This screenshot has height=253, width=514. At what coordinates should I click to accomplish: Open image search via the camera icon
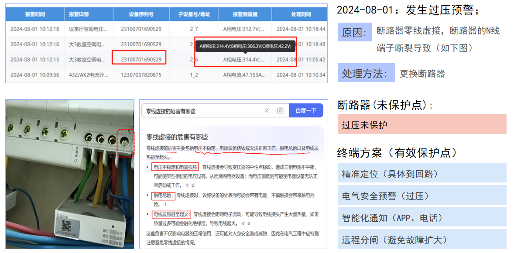[280, 111]
